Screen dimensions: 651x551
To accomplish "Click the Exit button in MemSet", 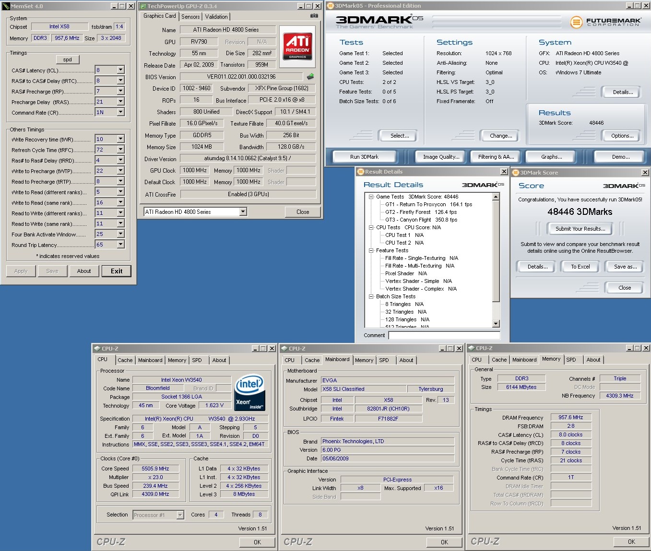I will (x=117, y=271).
